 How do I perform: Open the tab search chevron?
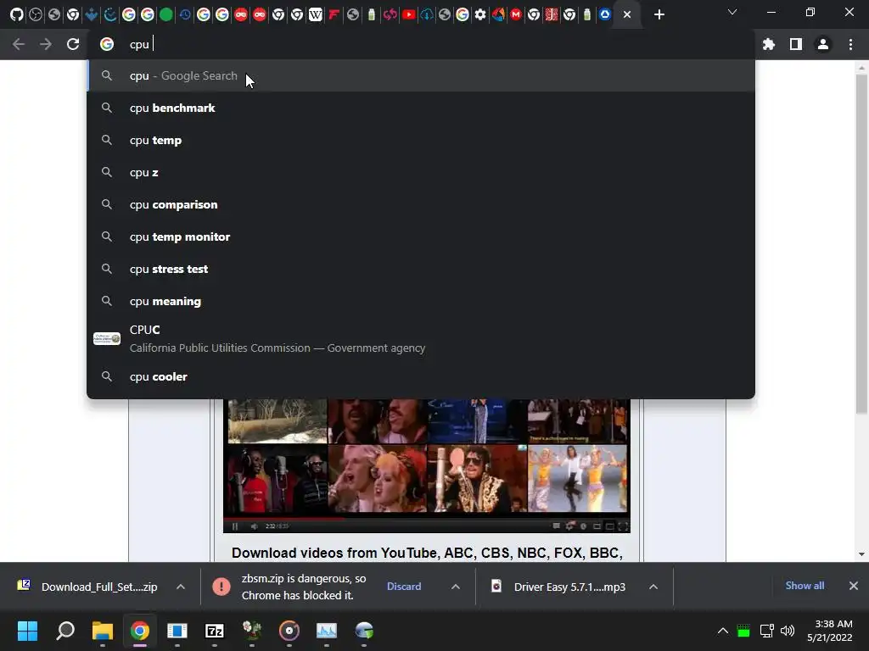pos(732,12)
